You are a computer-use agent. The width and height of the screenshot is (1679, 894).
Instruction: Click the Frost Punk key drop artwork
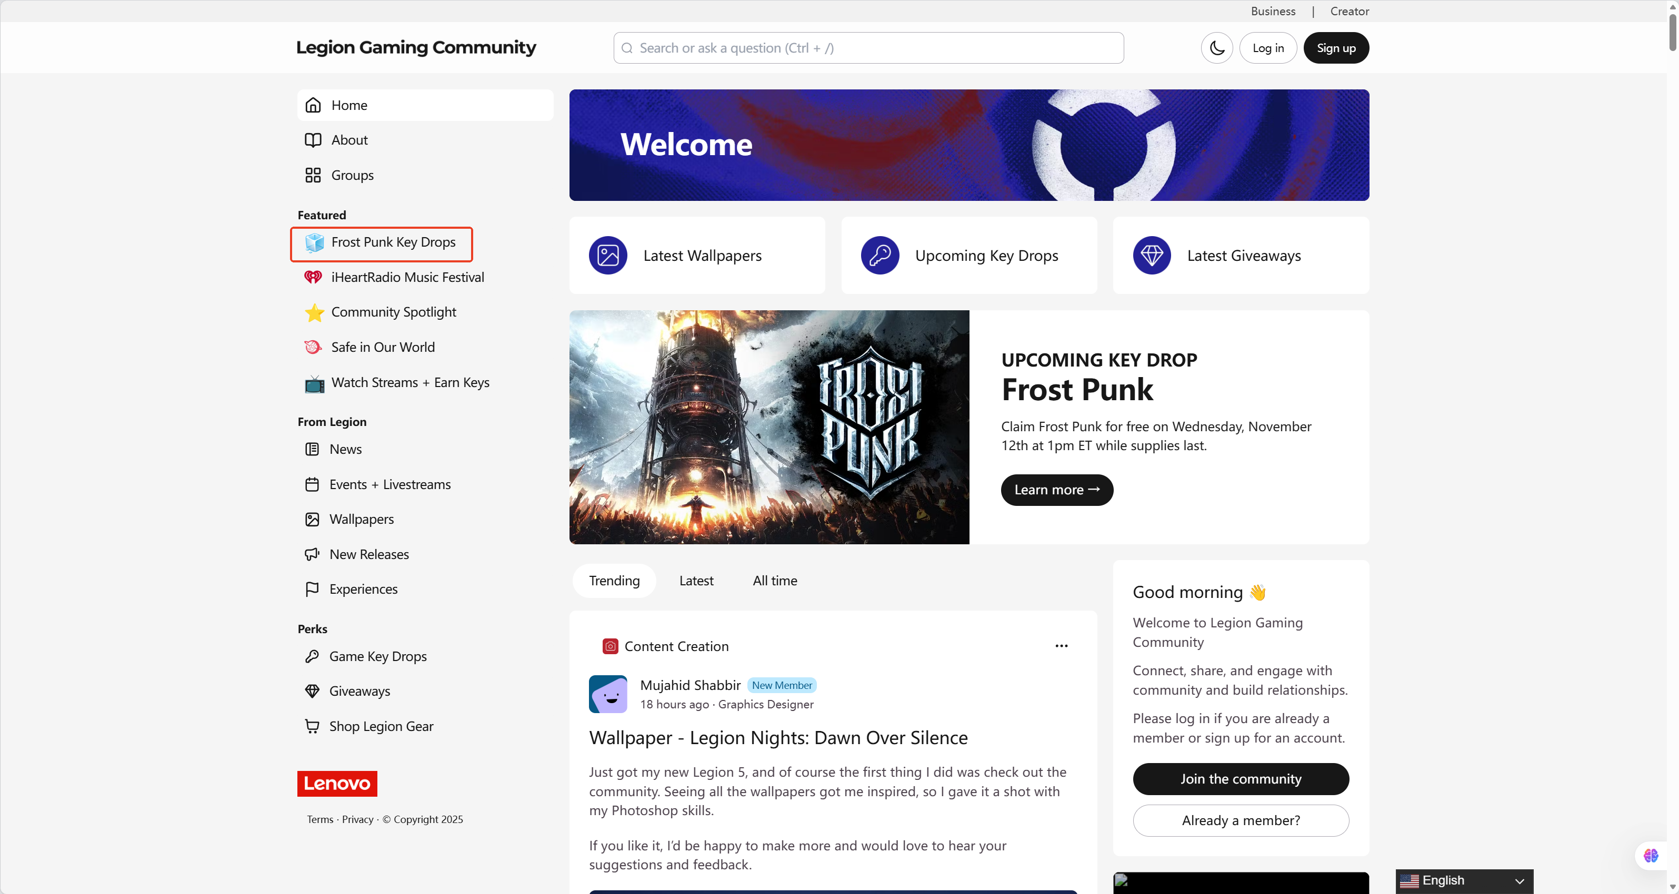click(769, 427)
